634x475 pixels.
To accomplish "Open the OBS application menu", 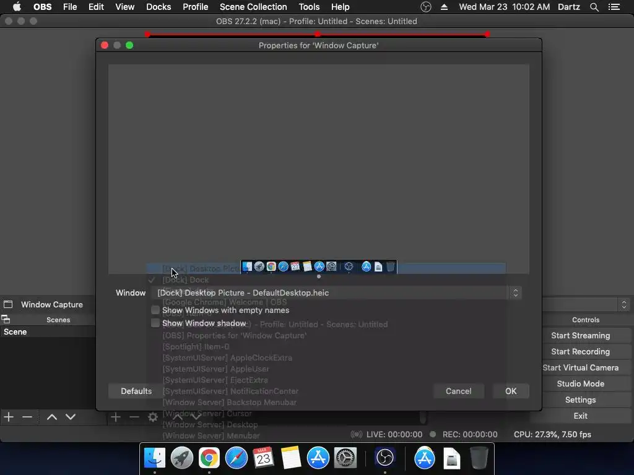I will coord(43,7).
